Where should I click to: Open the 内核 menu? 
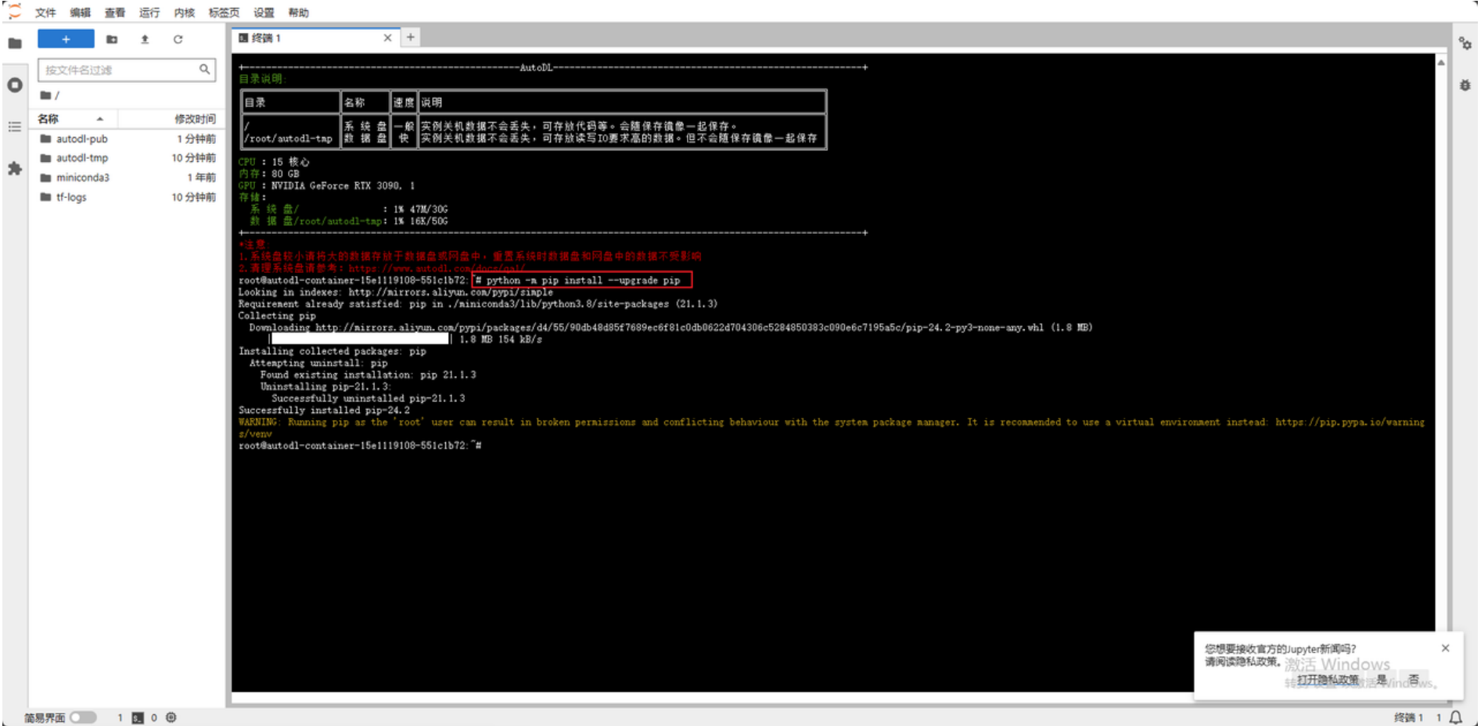(184, 13)
